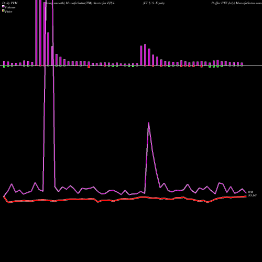Click the tallest bar in the middle volume cluster
This screenshot has width=262, height=262.
[x=145, y=55]
